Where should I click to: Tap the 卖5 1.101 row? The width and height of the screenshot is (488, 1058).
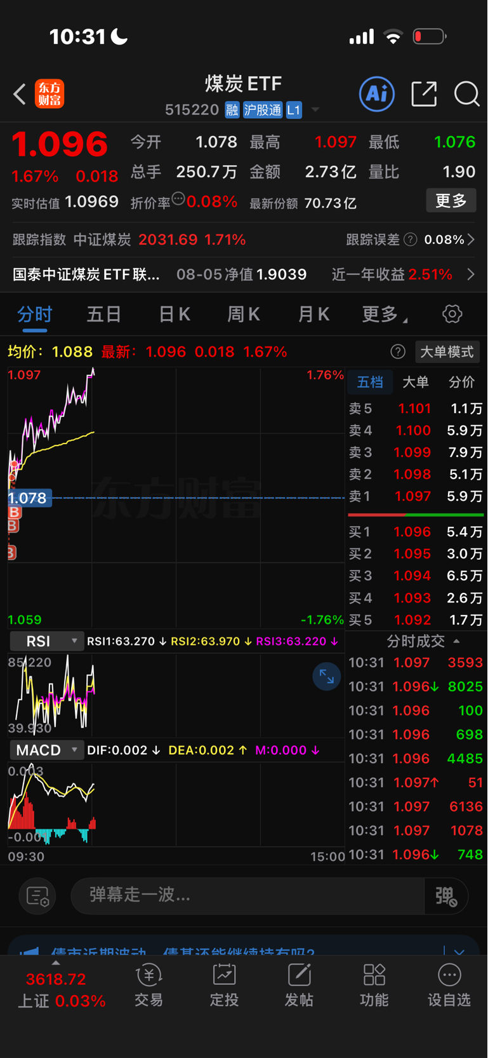click(416, 409)
